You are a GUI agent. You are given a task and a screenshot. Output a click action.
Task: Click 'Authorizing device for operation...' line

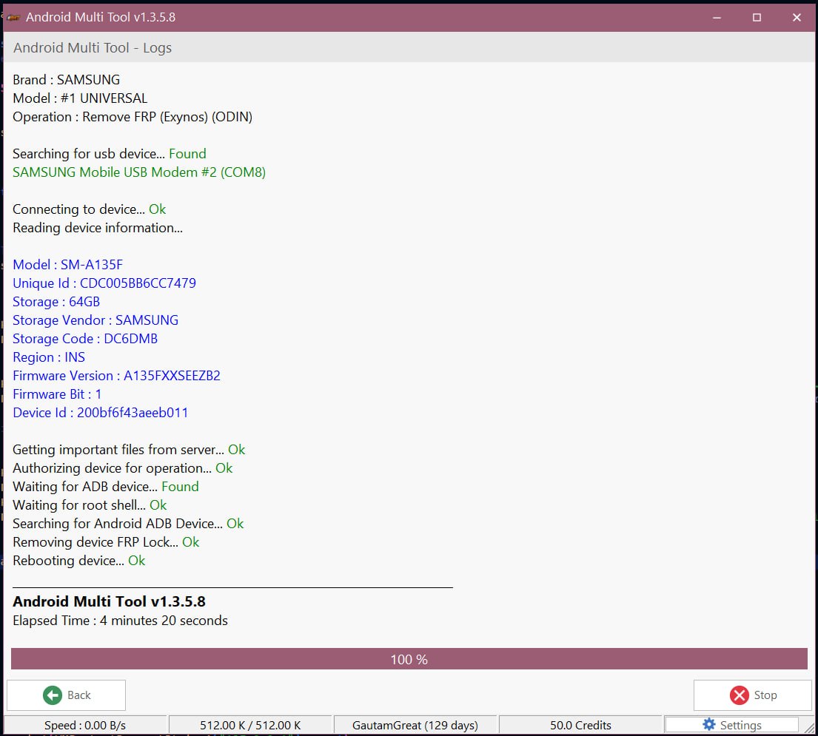(123, 468)
